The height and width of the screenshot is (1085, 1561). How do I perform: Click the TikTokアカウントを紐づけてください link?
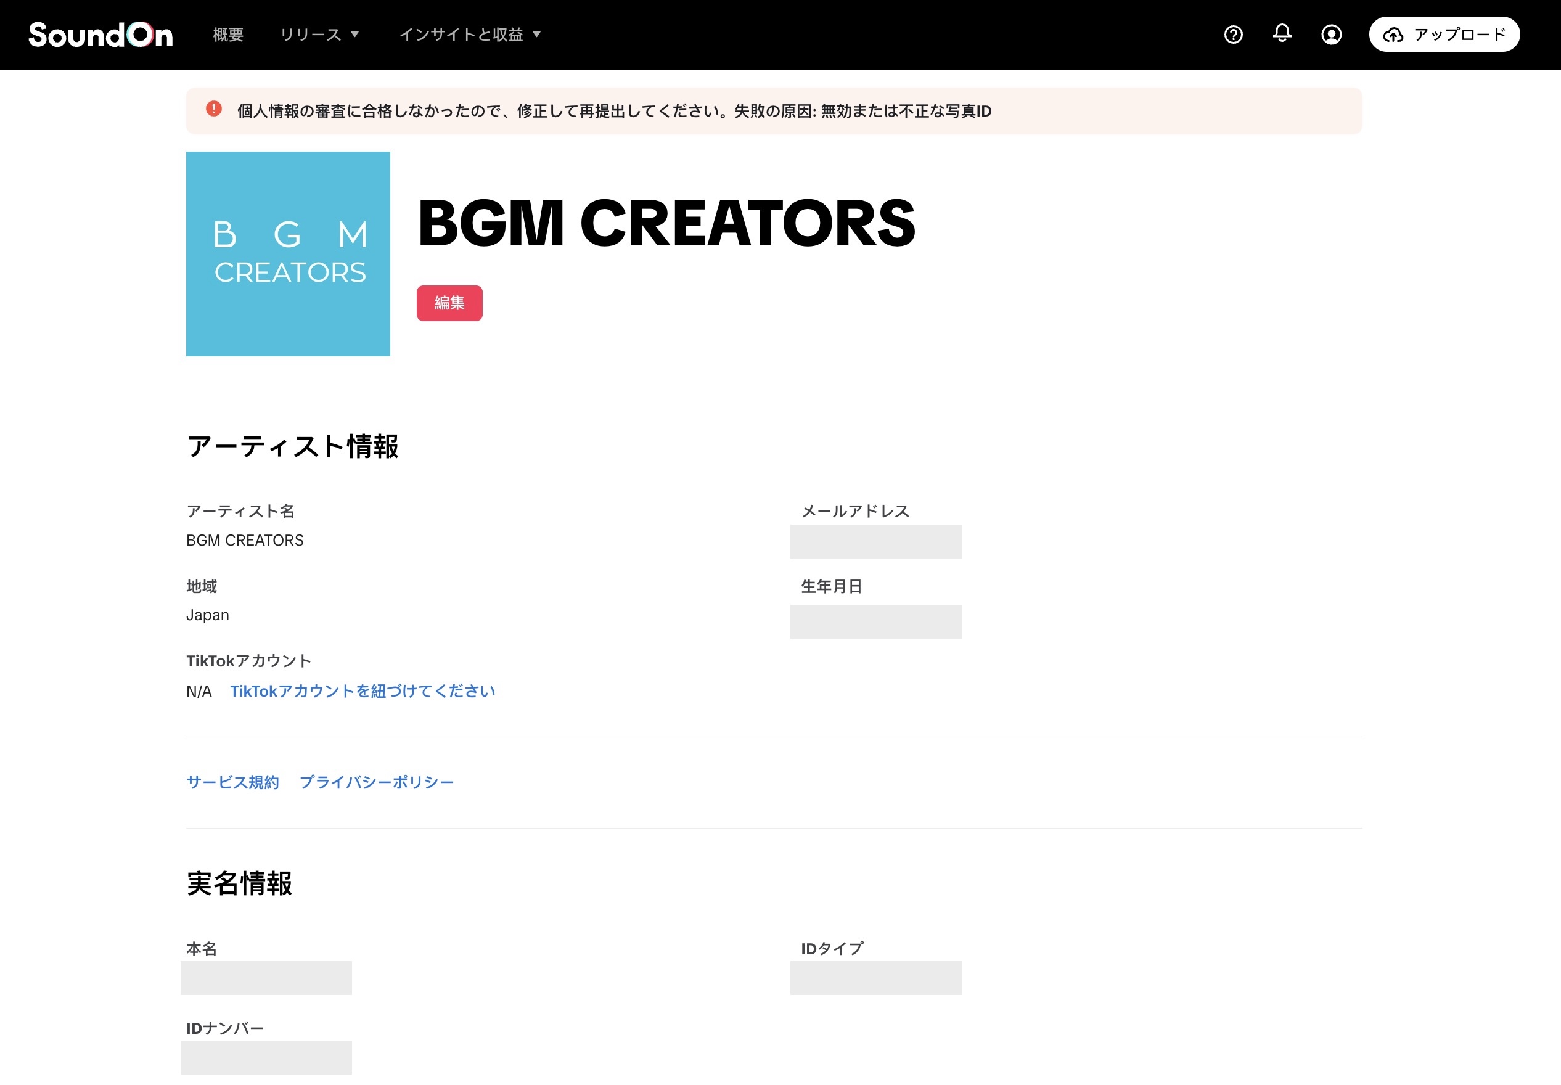363,692
